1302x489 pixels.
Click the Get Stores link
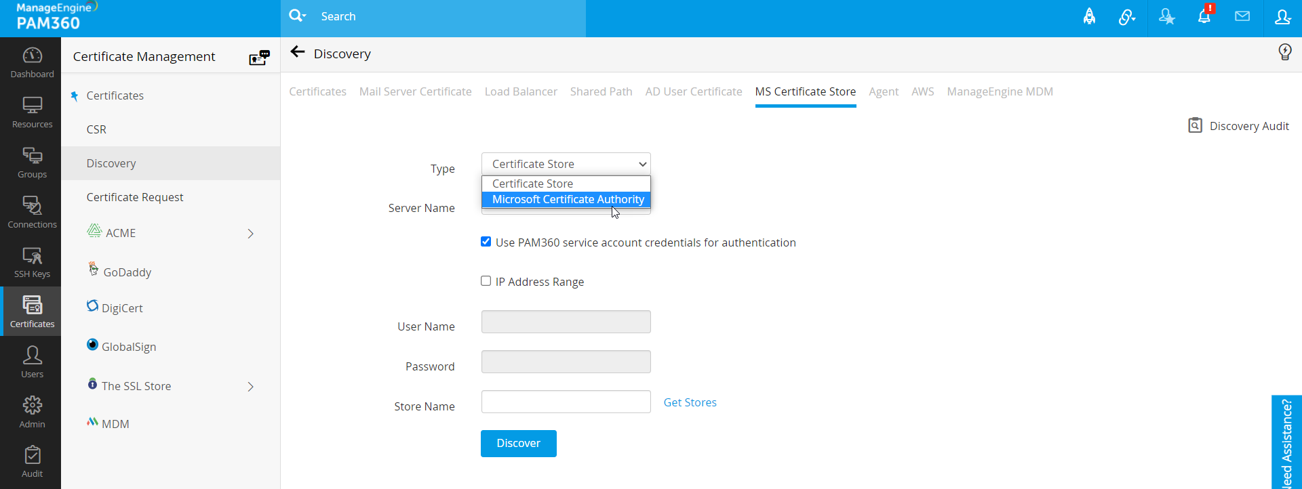(x=690, y=402)
